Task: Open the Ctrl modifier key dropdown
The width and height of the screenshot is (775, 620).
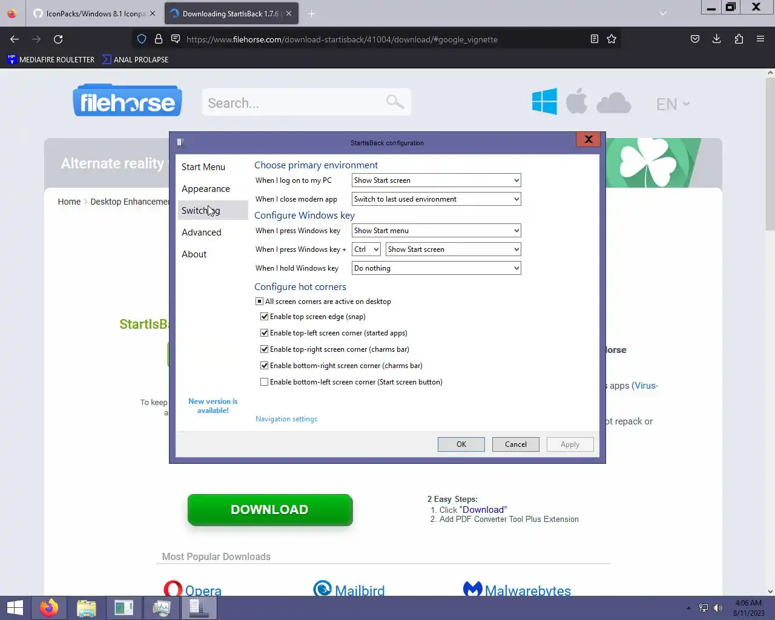Action: [x=366, y=249]
